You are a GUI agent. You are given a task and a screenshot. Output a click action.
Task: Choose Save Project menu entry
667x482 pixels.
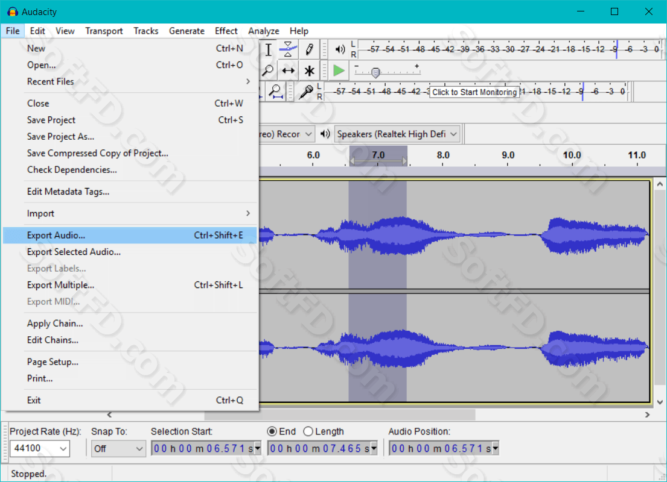(130, 120)
